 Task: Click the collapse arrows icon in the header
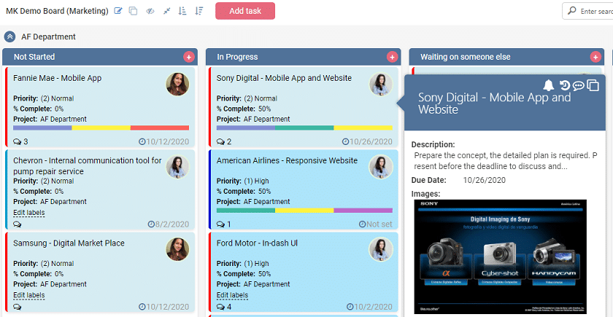[x=167, y=11]
